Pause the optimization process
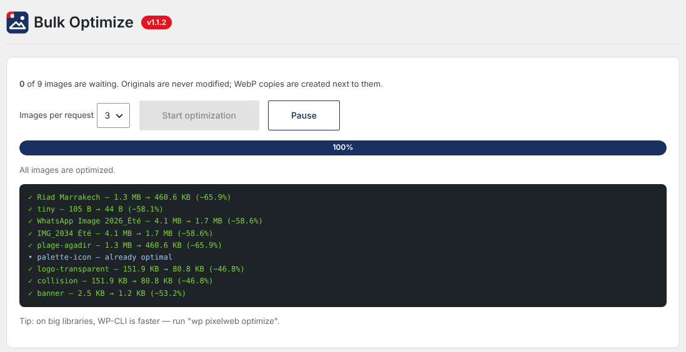The height and width of the screenshot is (352, 686). [x=304, y=115]
